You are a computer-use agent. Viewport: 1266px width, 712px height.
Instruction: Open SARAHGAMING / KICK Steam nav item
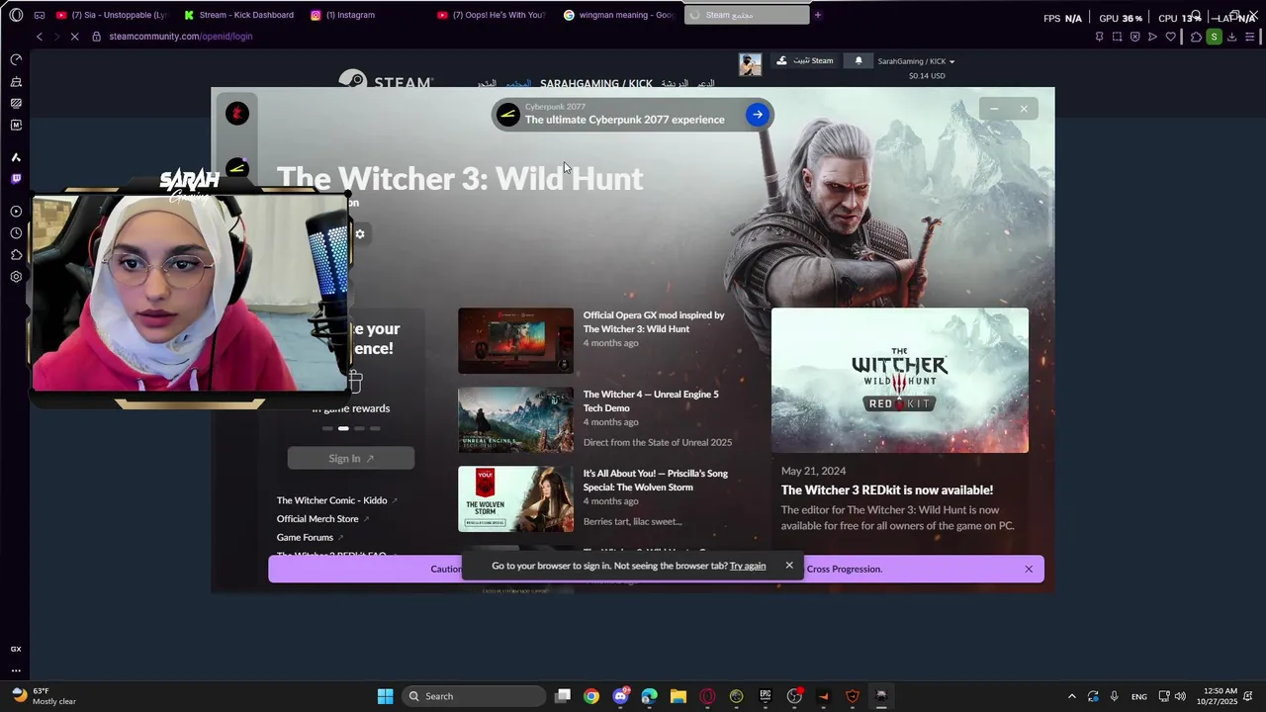pyautogui.click(x=596, y=84)
